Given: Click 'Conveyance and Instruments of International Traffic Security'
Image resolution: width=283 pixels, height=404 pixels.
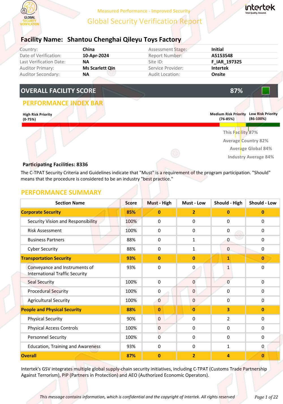Looking at the screenshot, I should coord(61,271).
